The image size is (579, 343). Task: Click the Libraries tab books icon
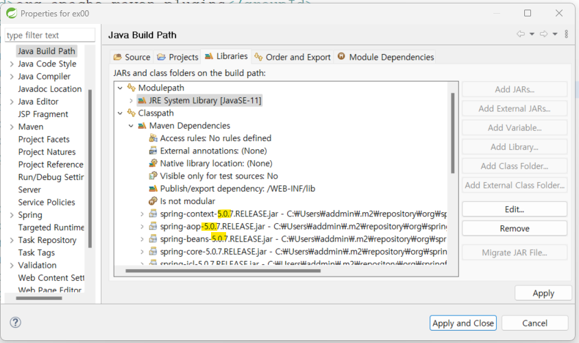pyautogui.click(x=208, y=56)
